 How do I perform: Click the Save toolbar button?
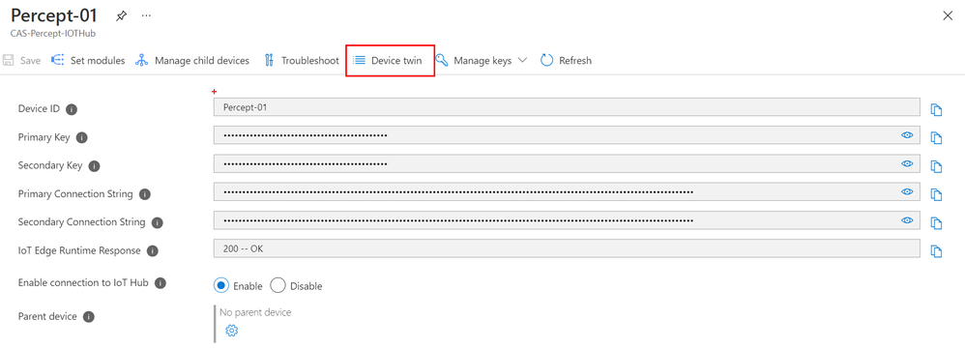[22, 60]
